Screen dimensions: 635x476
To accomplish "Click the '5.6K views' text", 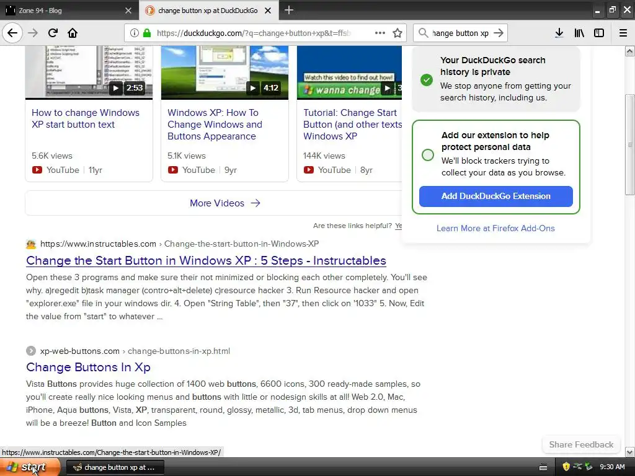I will [52, 156].
